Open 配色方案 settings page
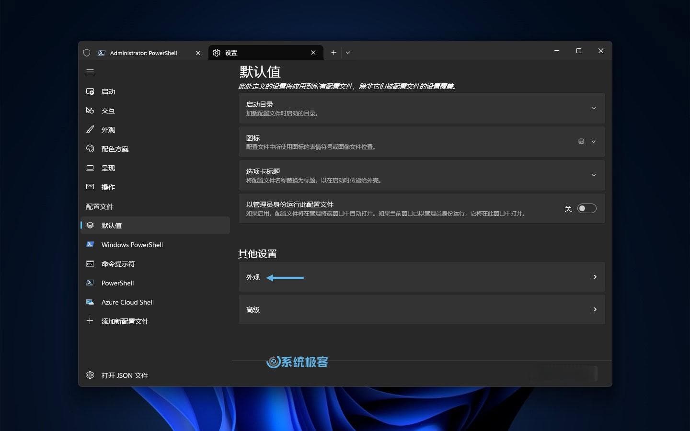The height and width of the screenshot is (431, 690). [155, 149]
